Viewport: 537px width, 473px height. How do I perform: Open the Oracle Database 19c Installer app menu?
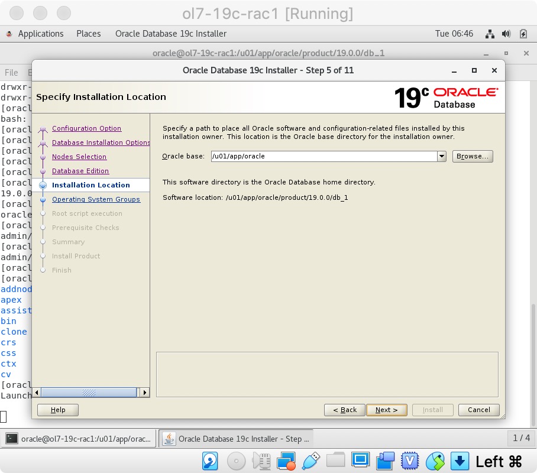coord(170,34)
